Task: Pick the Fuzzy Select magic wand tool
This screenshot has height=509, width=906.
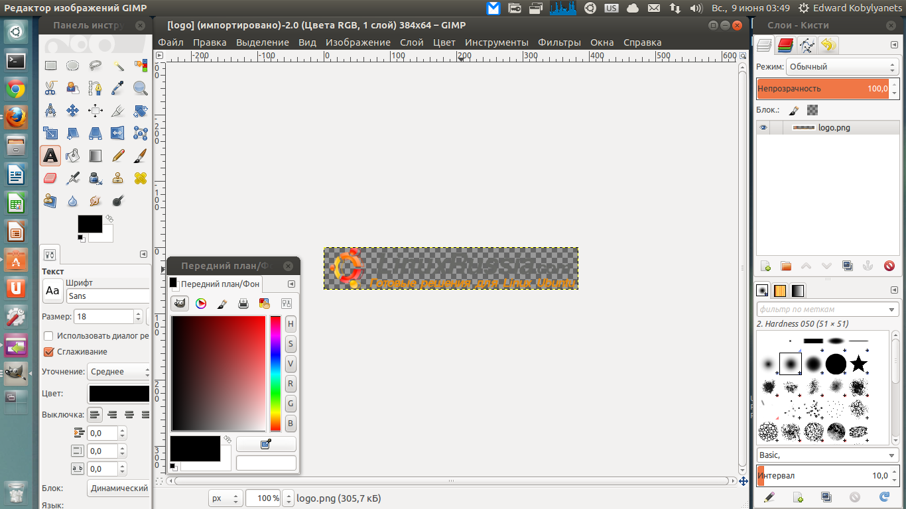Action: [x=118, y=66]
